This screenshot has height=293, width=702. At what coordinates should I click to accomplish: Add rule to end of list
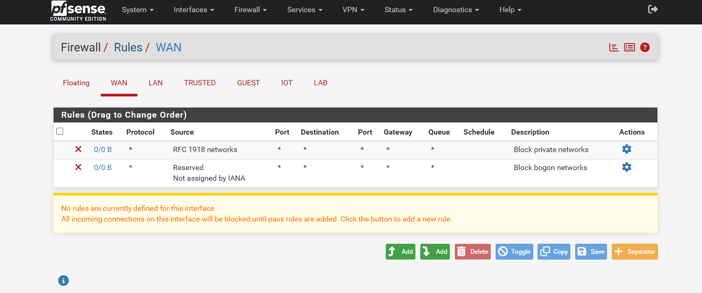[435, 252]
